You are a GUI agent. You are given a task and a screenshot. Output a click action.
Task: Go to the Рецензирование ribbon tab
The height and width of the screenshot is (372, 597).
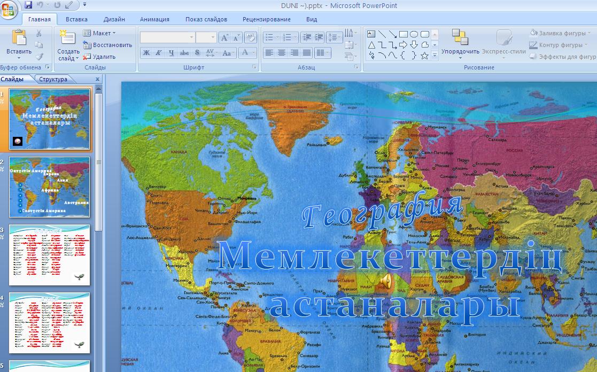267,19
